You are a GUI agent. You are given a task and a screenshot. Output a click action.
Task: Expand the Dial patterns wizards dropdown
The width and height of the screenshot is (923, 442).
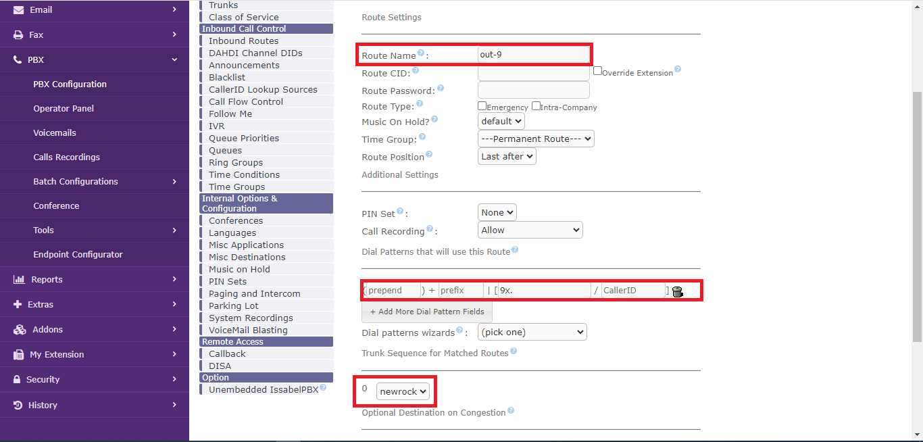pos(532,333)
